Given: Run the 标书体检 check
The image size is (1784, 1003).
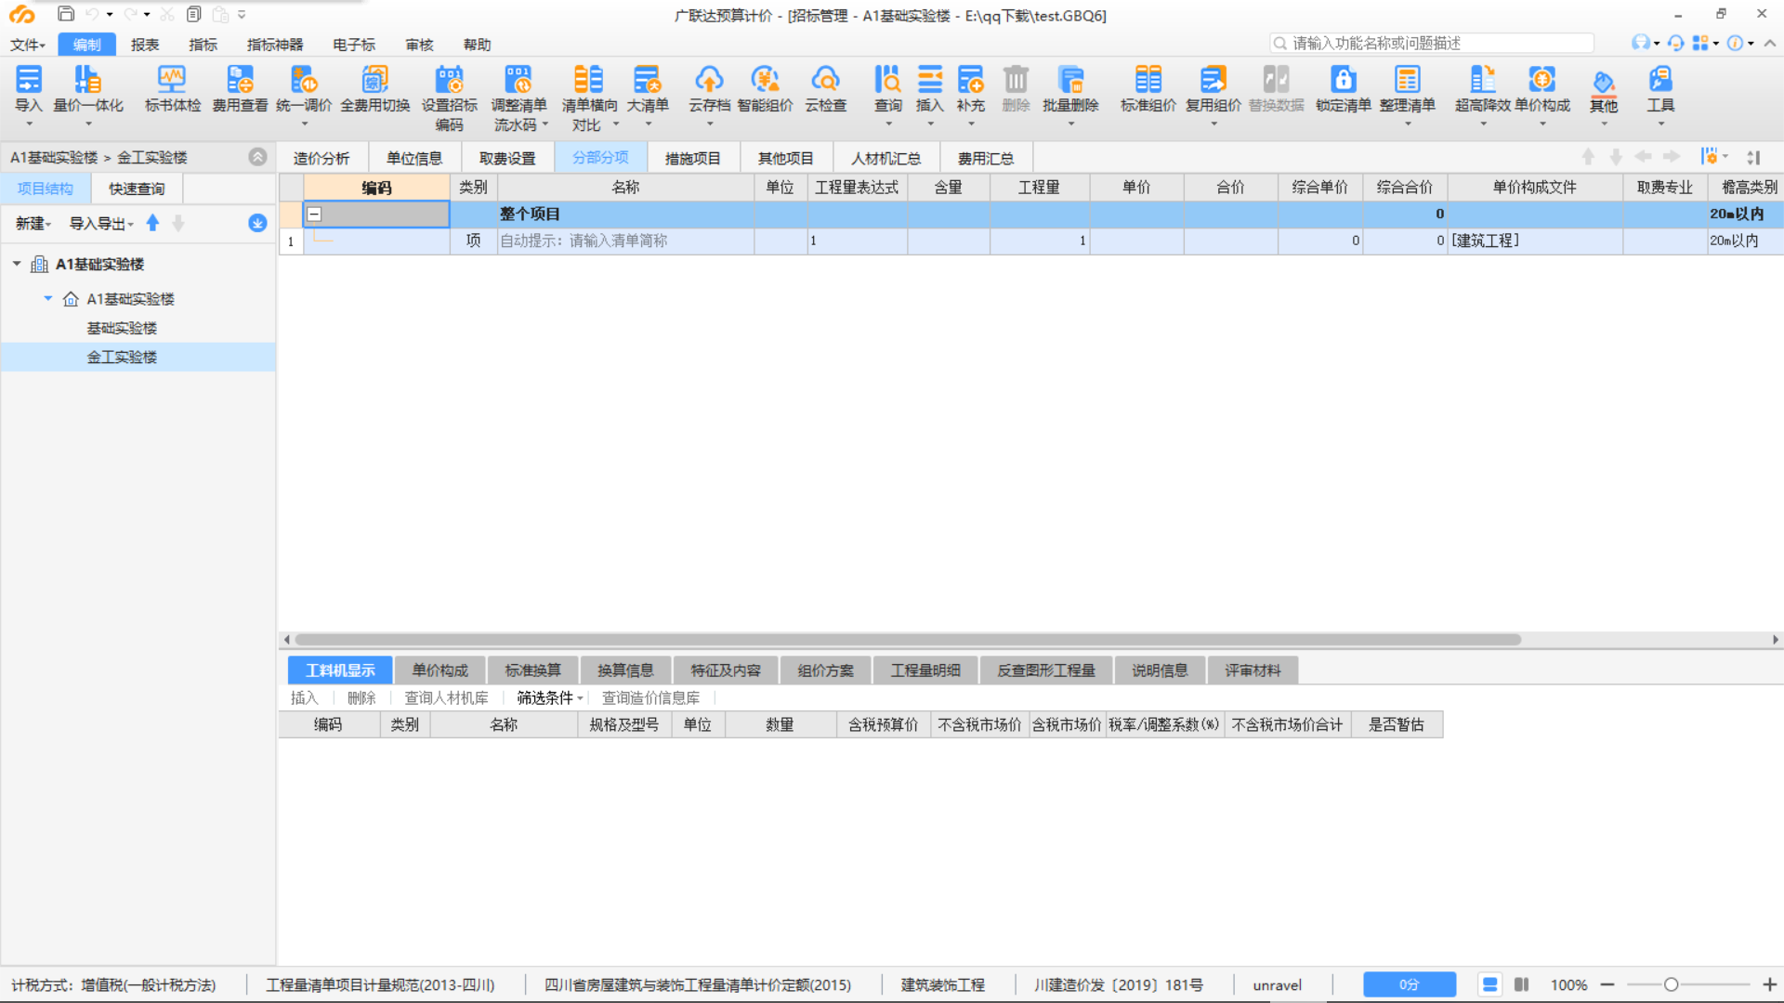Looking at the screenshot, I should [172, 89].
